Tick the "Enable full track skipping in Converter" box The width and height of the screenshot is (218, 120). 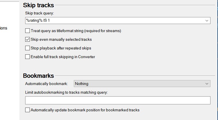click(28, 57)
